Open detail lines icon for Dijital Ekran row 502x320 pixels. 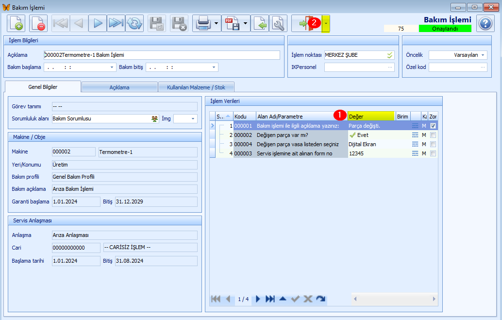tap(415, 145)
